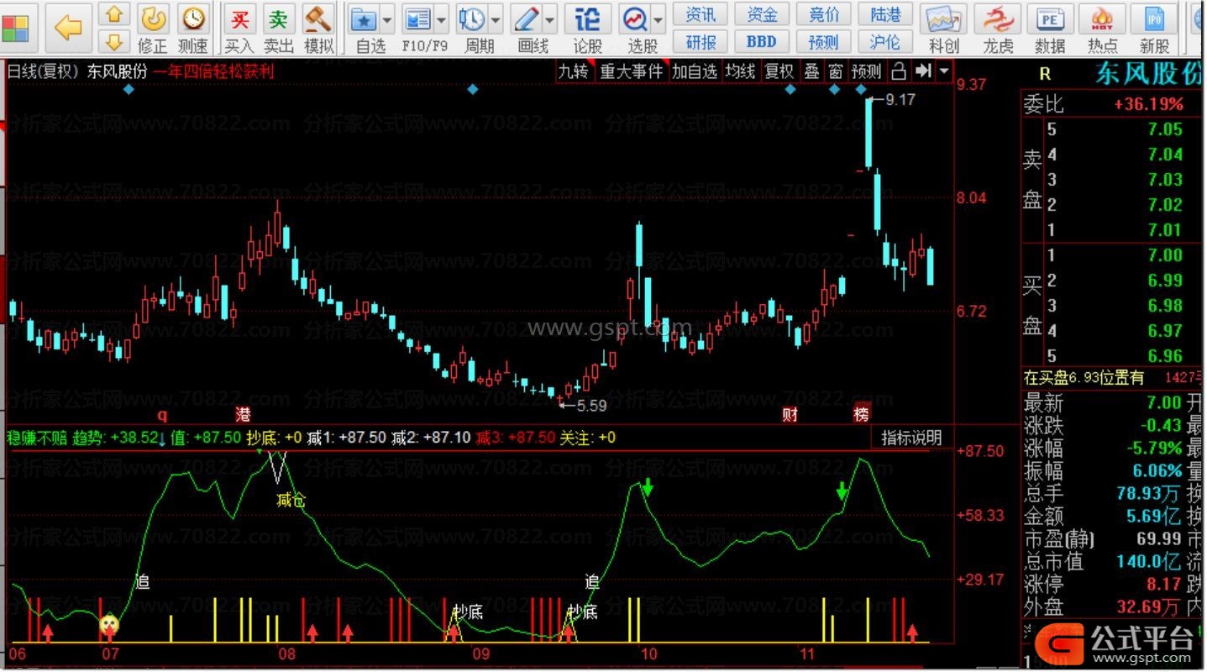Open the 龙虎 dragon icon

pos(998,18)
